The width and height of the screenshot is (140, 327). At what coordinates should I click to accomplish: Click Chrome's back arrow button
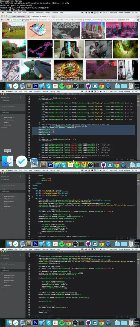pyautogui.click(x=2, y=19)
